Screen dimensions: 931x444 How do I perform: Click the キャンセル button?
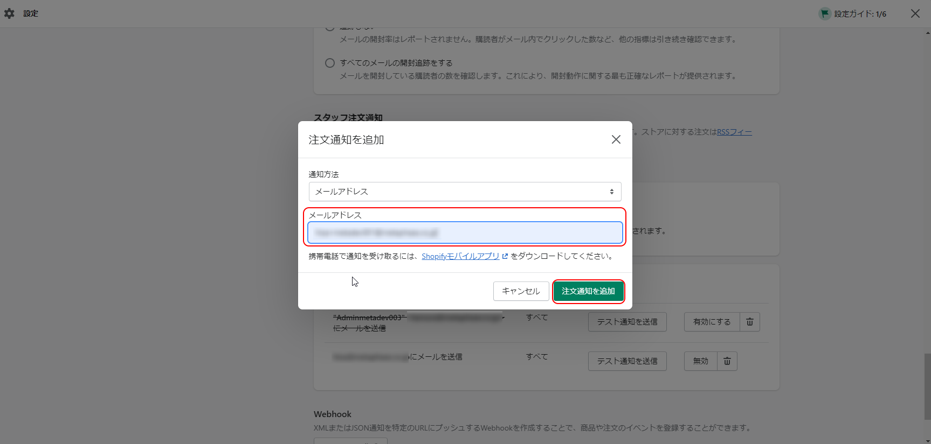pyautogui.click(x=521, y=291)
